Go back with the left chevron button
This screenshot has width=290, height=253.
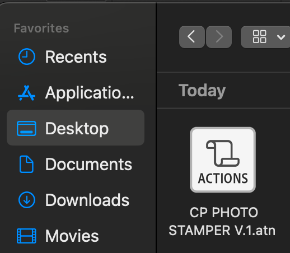coord(192,37)
